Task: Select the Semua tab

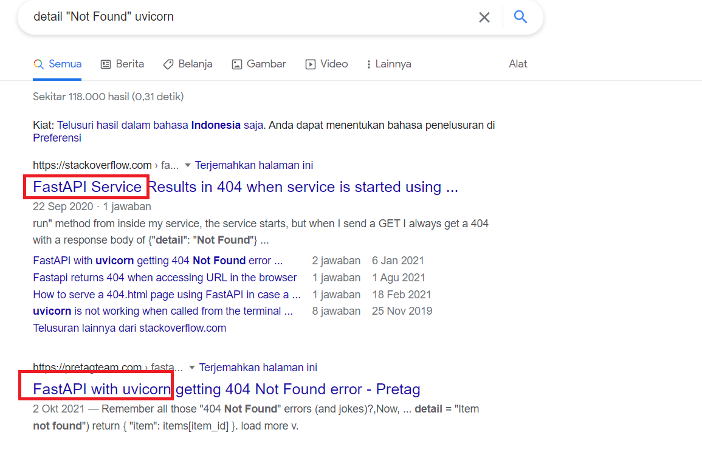Action: click(57, 64)
